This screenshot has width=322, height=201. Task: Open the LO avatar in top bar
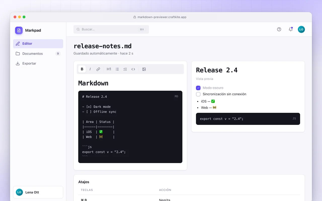tap(301, 29)
